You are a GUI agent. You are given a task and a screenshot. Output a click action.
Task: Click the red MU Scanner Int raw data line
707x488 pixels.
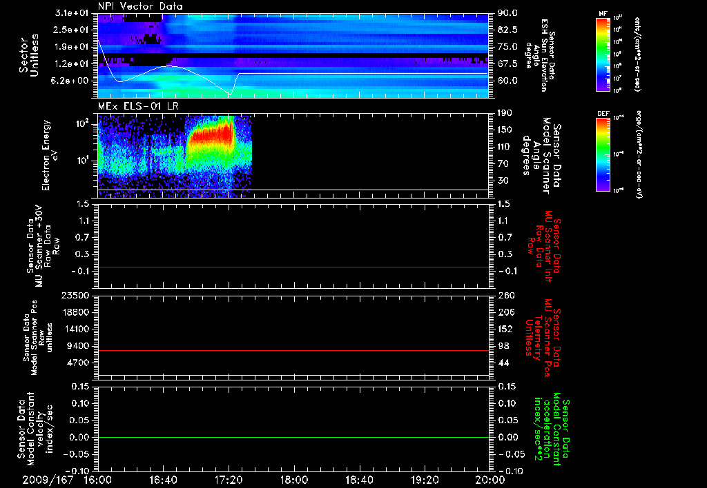pyautogui.click(x=293, y=267)
